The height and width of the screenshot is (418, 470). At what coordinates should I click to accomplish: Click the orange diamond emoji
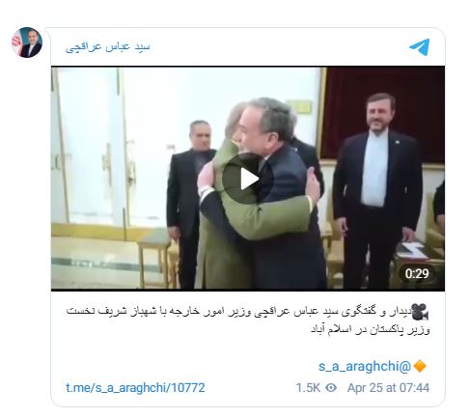tap(420, 366)
